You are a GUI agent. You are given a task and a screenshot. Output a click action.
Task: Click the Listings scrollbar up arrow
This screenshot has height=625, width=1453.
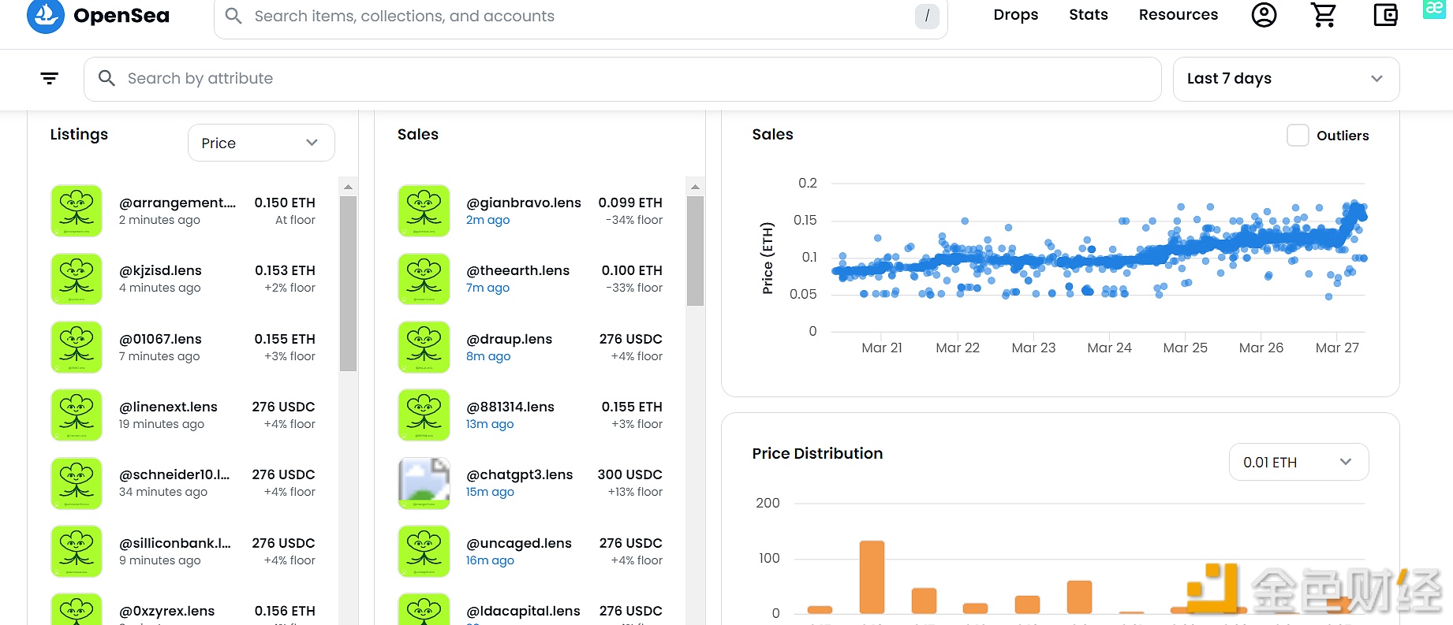tap(348, 187)
